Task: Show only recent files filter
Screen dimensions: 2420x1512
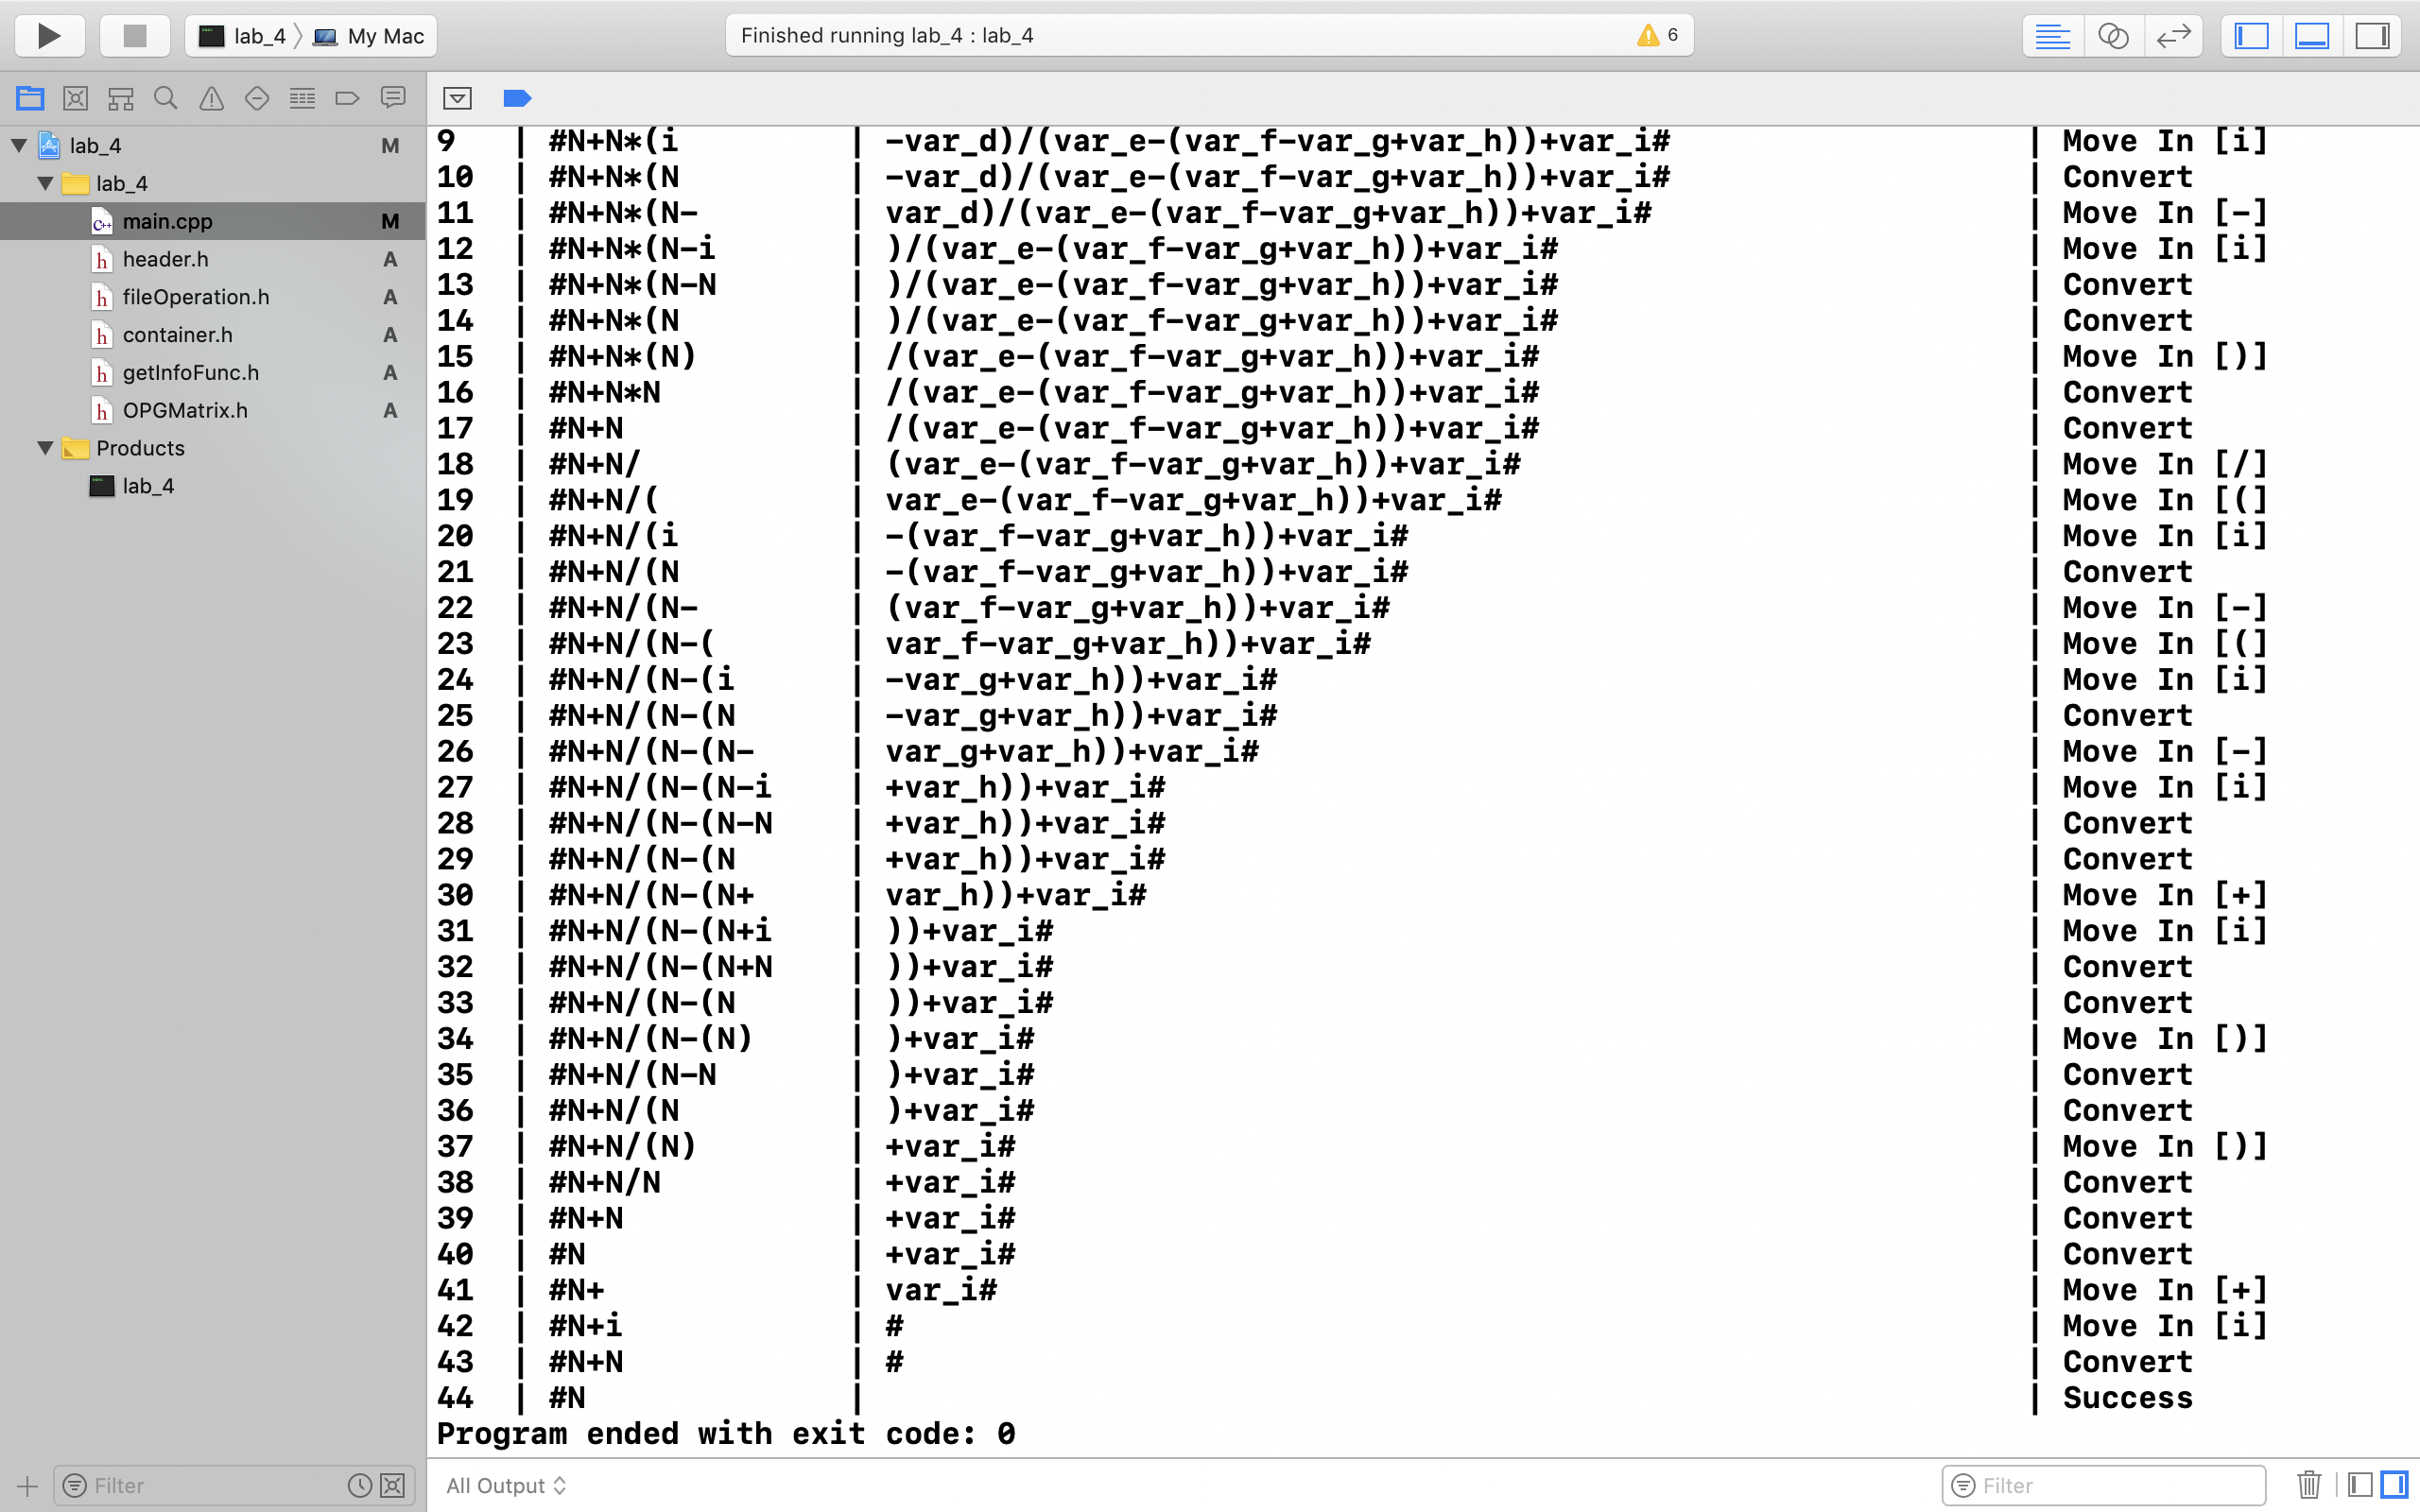Action: click(359, 1485)
